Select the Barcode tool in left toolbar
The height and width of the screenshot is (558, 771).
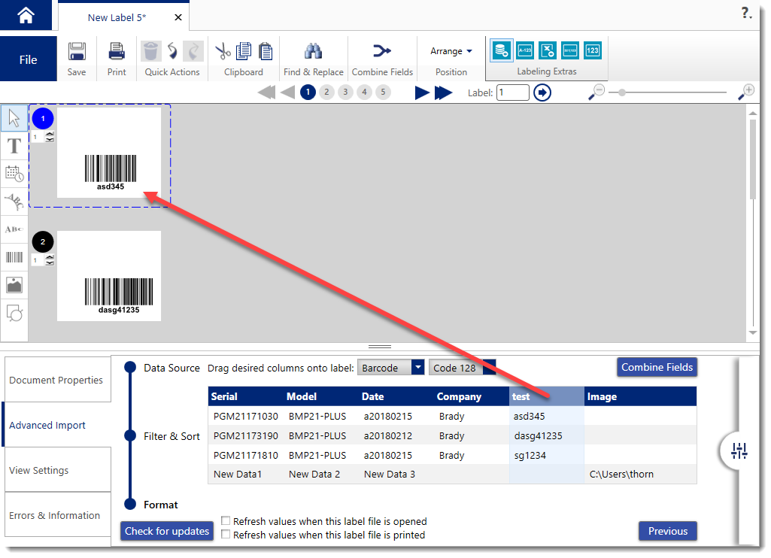[x=14, y=257]
